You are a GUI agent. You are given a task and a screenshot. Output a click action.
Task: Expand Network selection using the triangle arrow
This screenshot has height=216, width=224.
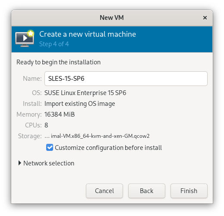tap(20, 163)
